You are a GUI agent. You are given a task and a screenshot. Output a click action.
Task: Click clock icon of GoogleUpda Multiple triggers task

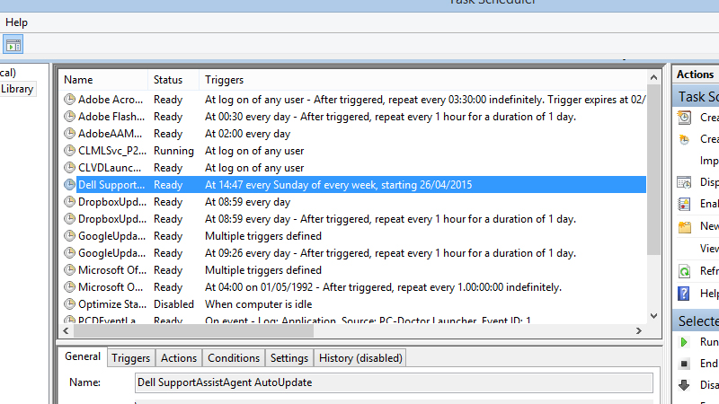pyautogui.click(x=69, y=236)
